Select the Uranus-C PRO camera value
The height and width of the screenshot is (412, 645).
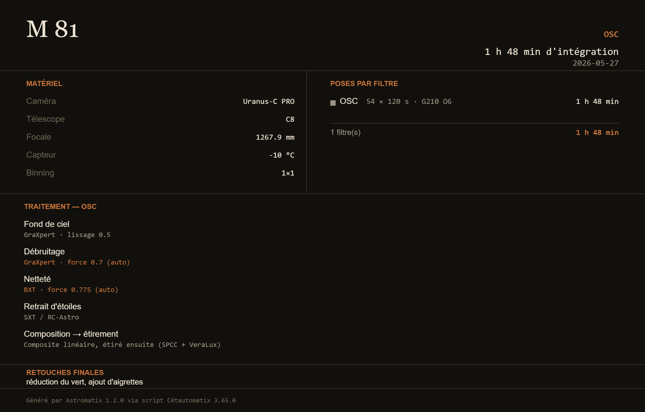[269, 102]
